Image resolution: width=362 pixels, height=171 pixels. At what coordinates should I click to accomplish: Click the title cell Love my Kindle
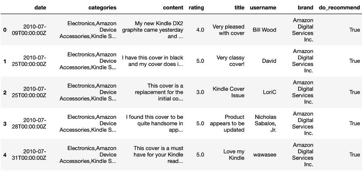(x=234, y=154)
